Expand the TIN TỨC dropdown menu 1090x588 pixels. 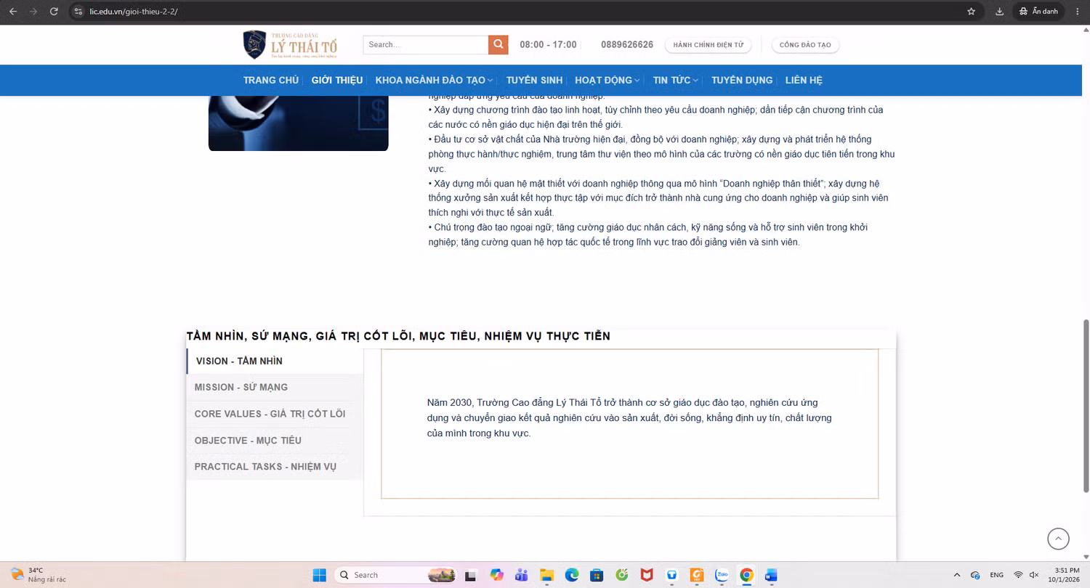(676, 80)
